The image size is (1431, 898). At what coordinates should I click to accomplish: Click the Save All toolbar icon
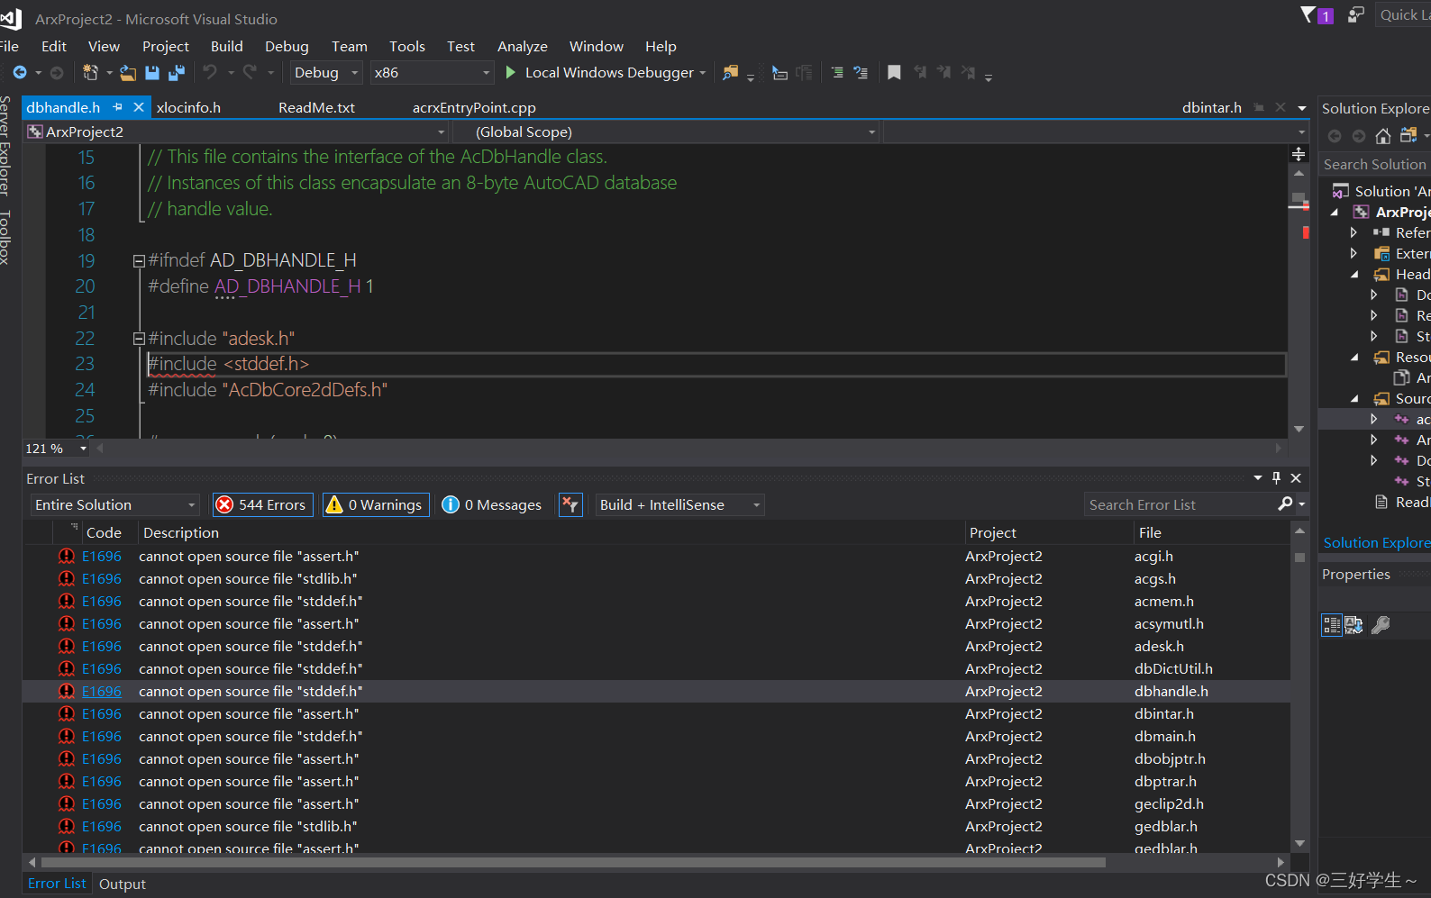pos(177,73)
